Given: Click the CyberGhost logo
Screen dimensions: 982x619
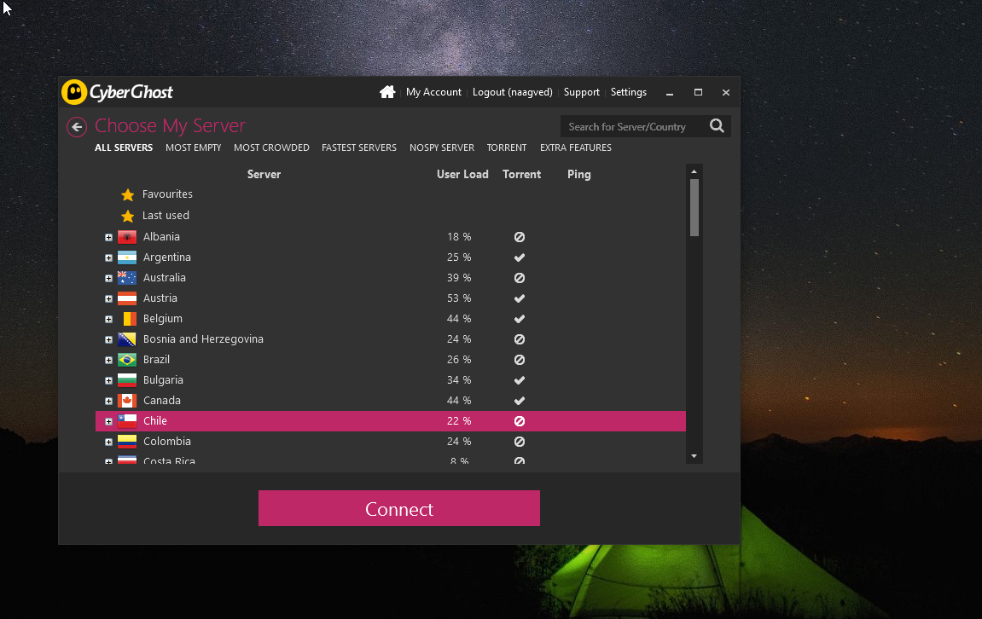Looking at the screenshot, I should (x=117, y=92).
